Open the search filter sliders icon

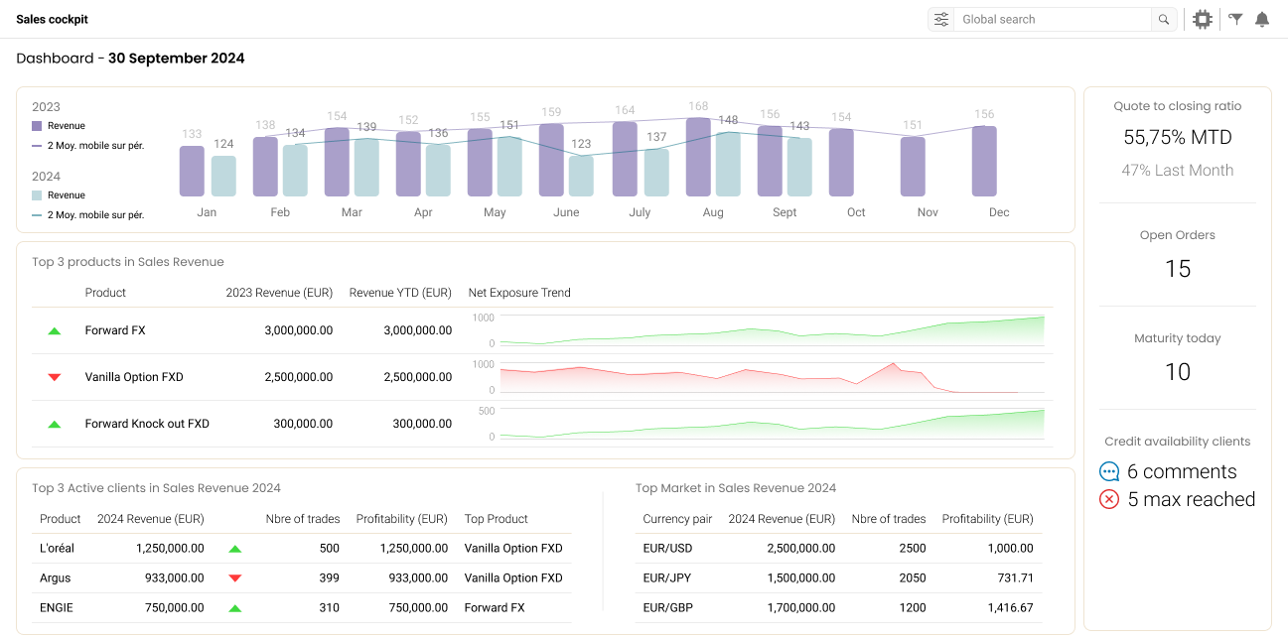coord(940,19)
